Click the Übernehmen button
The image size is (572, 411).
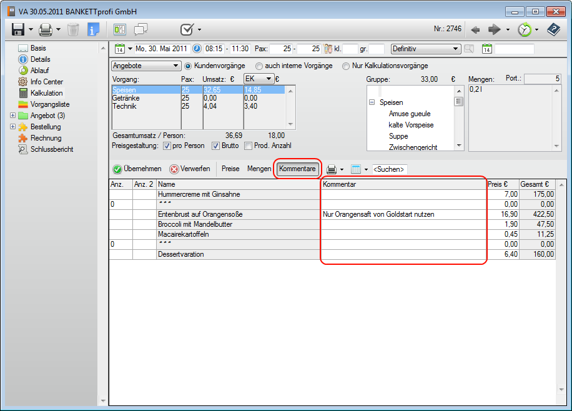[x=137, y=169]
